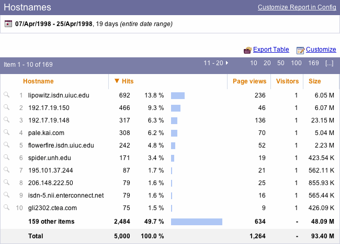The width and height of the screenshot is (340, 244).
Task: Sort by the Size column header
Action: point(314,81)
